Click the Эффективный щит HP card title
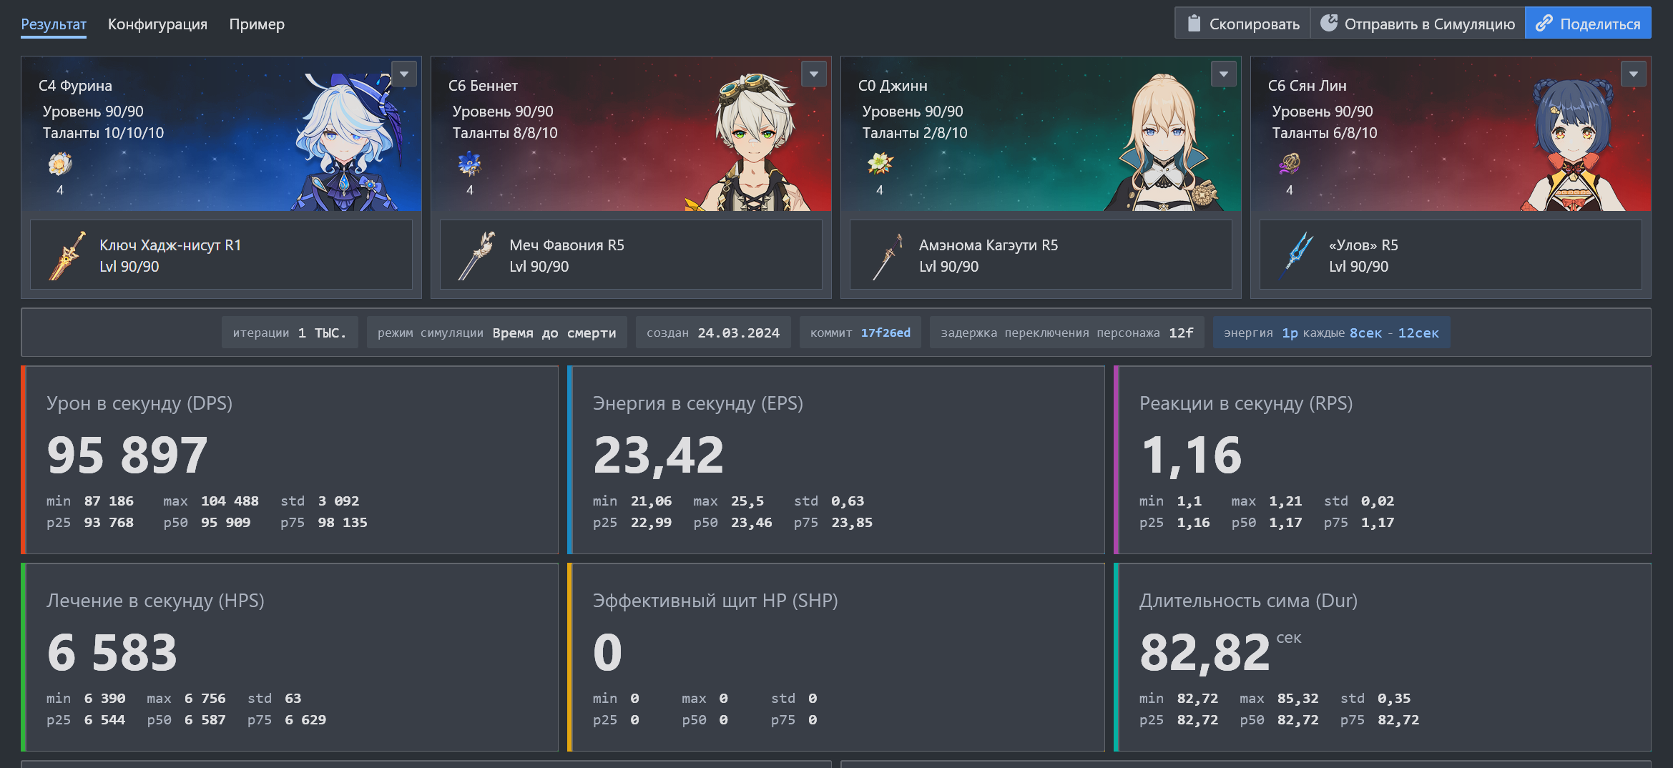The width and height of the screenshot is (1673, 768). point(715,601)
